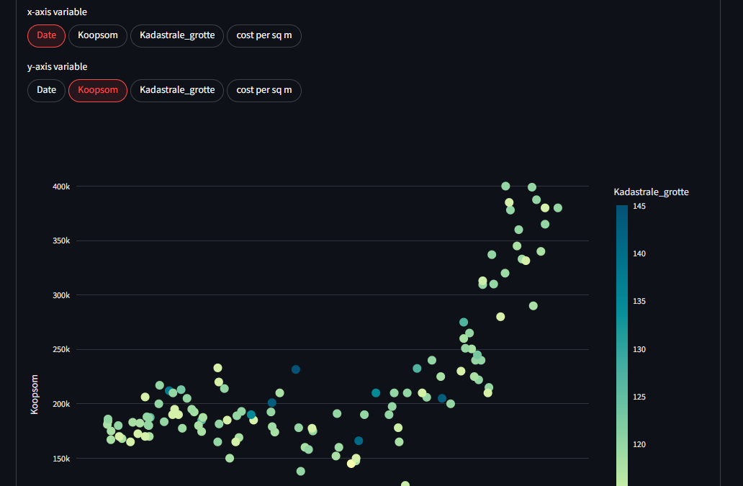Screen dimensions: 743x486
Task: Choose Koopsom pill under x-axis variable
Action: pyautogui.click(x=98, y=35)
